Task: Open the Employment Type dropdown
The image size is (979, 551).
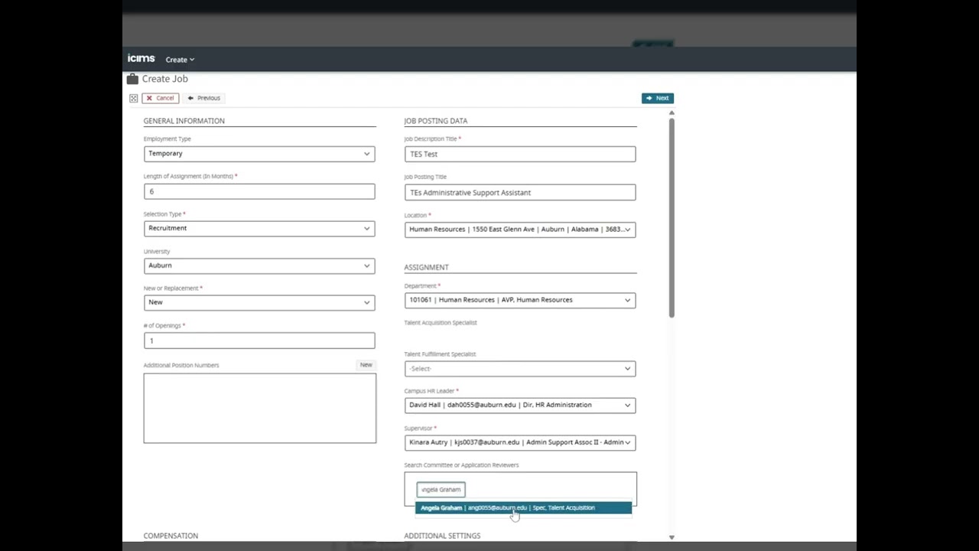Action: pos(259,154)
